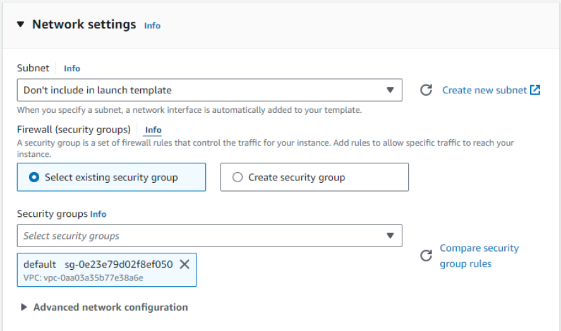Choose Select existing security group radio
Viewport: 561px width, 331px height.
coord(33,177)
